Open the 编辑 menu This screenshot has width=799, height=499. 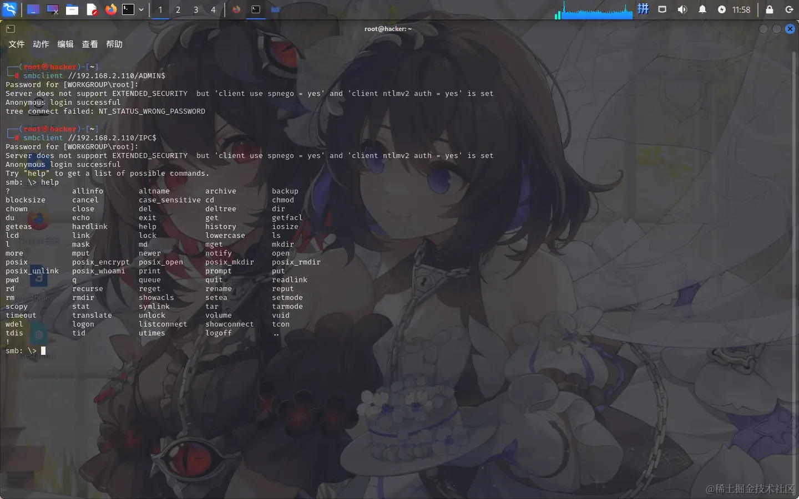(65, 44)
